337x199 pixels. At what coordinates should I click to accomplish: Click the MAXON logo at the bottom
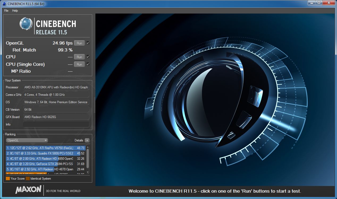[28, 190]
